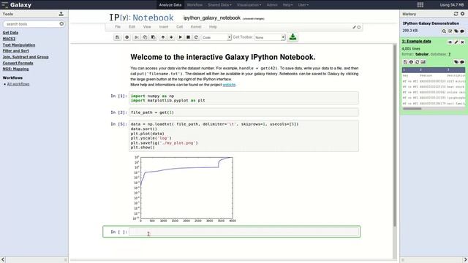Expand Join, Subtract and Group section
The height and width of the screenshot is (263, 468).
point(26,57)
